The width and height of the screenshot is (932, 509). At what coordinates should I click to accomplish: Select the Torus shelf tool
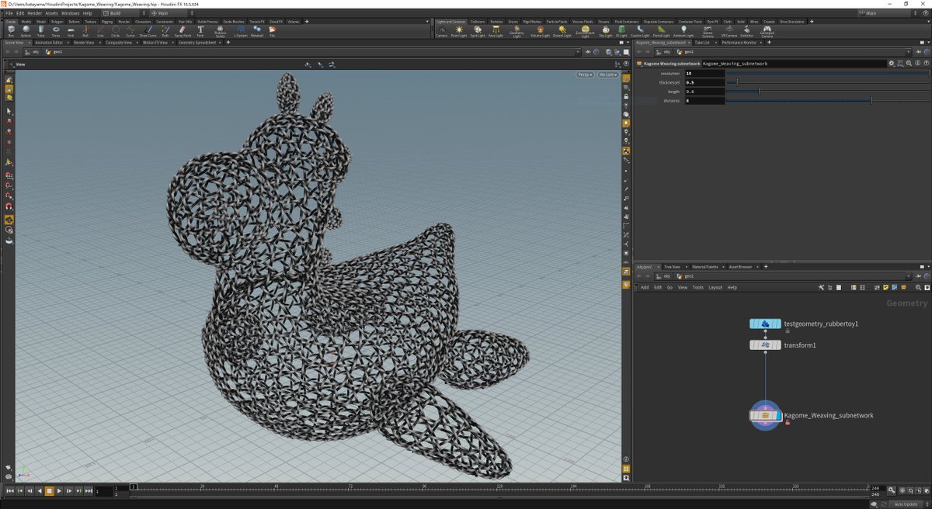[x=56, y=30]
